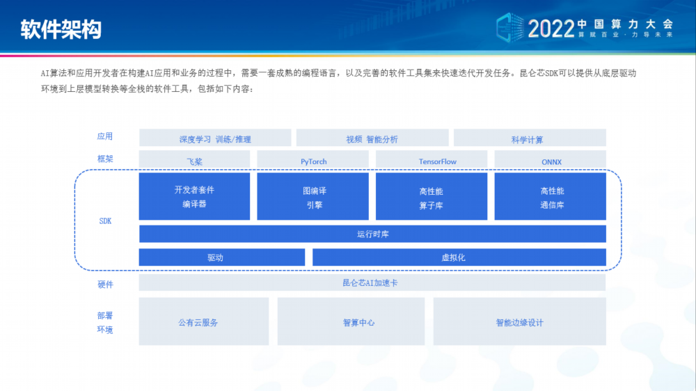Click the 软件架构 slide title
696x391 pixels.
point(61,30)
